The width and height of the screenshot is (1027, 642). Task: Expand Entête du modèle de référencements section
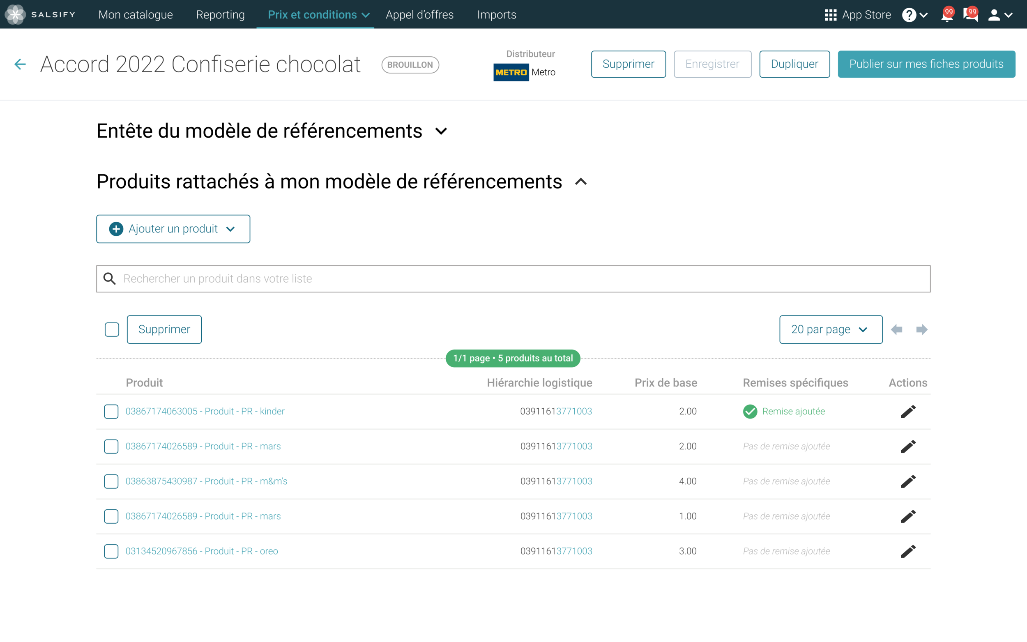click(441, 131)
